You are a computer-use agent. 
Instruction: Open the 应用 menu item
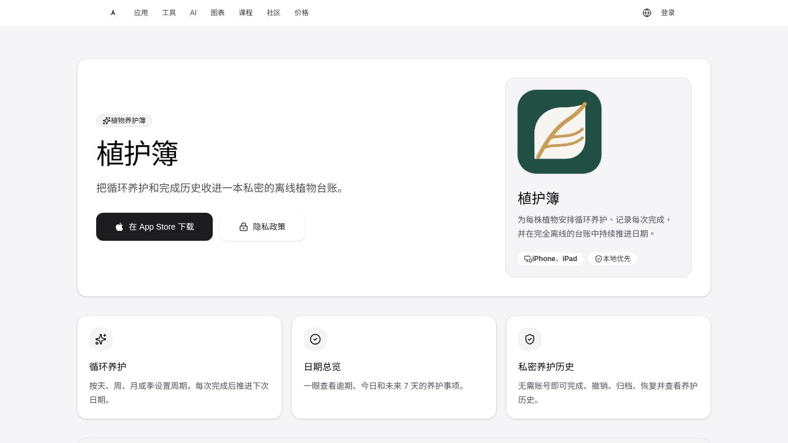(141, 13)
